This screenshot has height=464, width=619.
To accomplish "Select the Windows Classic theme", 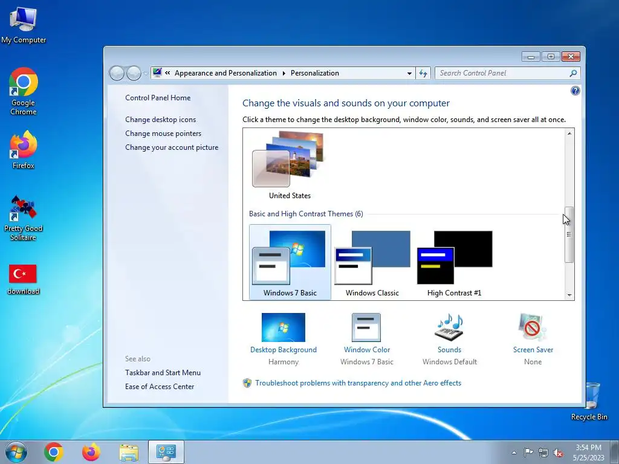I will (372, 262).
